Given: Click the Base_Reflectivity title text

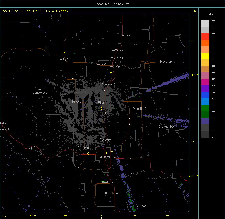Looking at the screenshot, I should [x=113, y=4].
